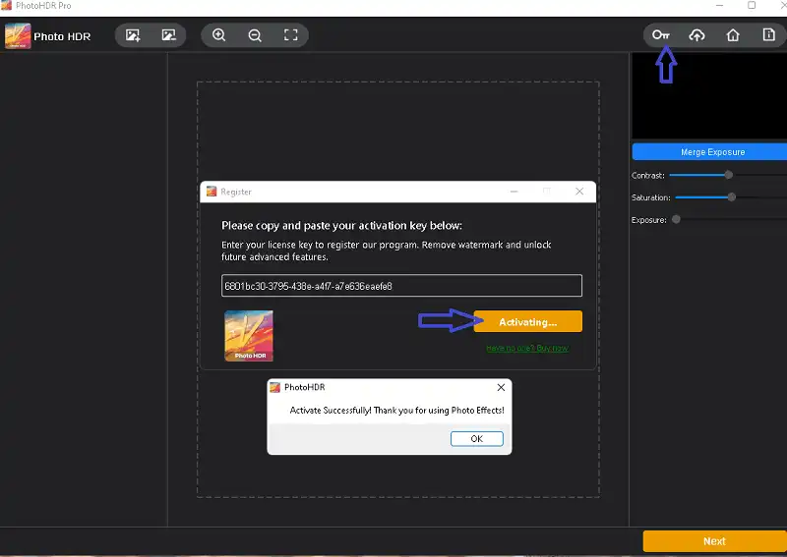Click the second image icon in toolbar
The image size is (787, 557).
point(168,36)
